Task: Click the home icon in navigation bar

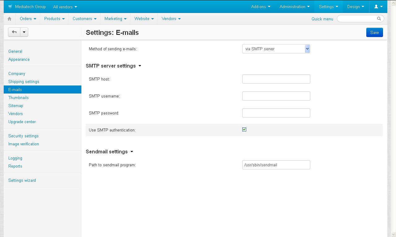Action: coord(10,19)
